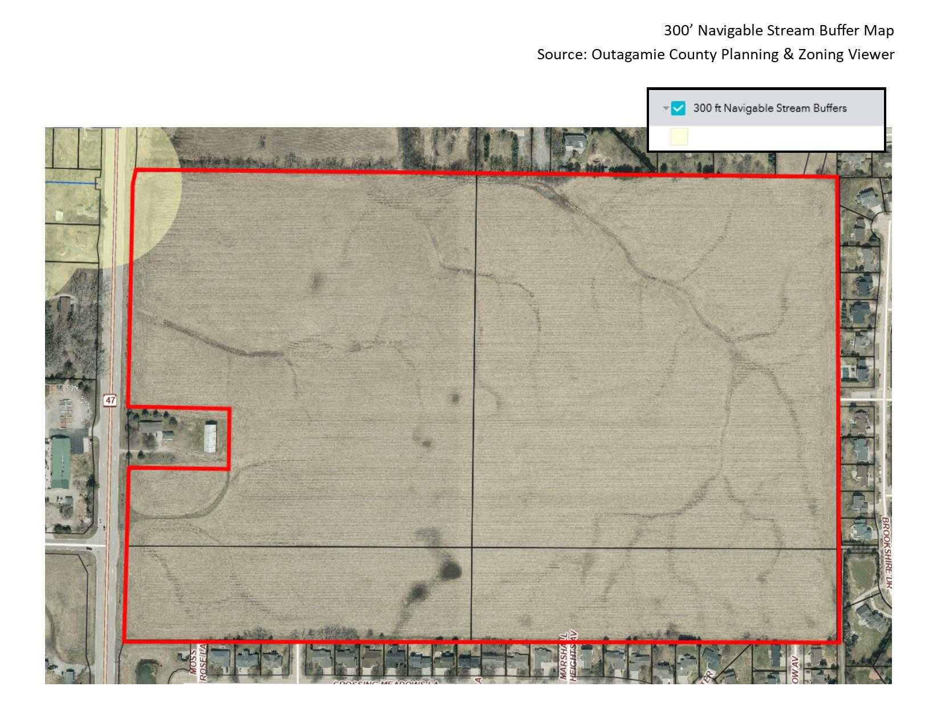Click the house north of the red boundary
Viewport: 941px width, 727px height.
click(575, 143)
